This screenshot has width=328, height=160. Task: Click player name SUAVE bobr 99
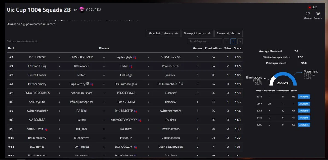click(x=171, y=57)
